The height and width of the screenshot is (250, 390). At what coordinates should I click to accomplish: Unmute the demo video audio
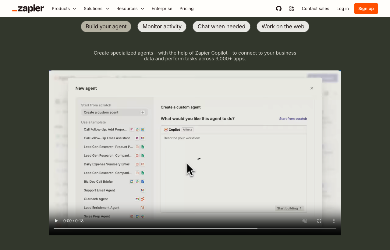305,221
